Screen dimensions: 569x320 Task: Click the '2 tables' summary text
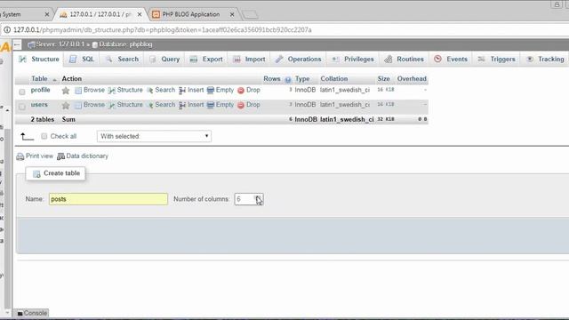(x=42, y=119)
